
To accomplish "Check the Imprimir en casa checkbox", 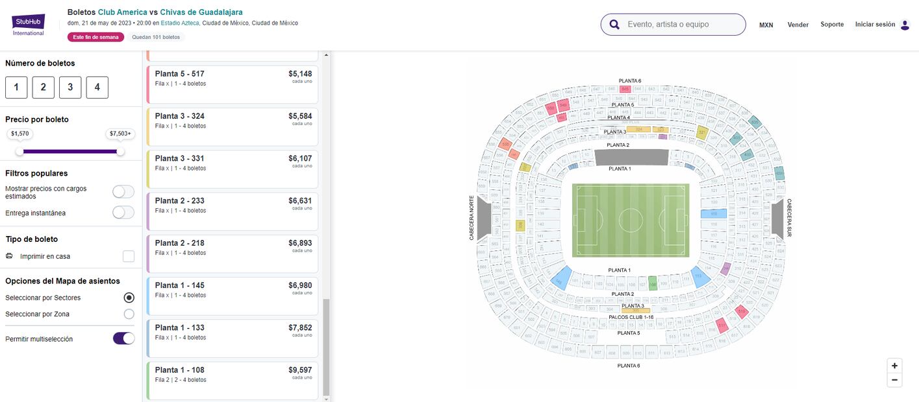I will pos(129,256).
